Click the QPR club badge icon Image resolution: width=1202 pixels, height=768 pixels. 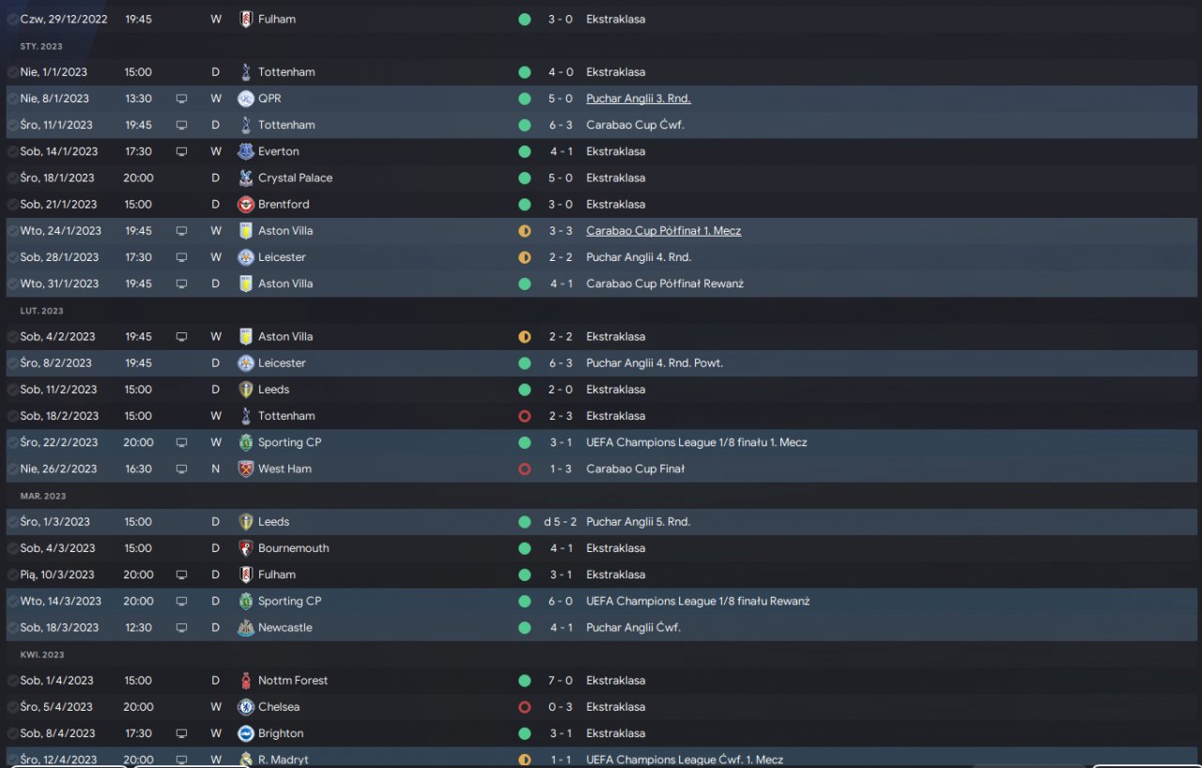pos(246,99)
